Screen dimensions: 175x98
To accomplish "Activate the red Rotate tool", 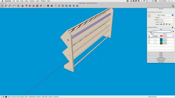I will pos(33,6).
